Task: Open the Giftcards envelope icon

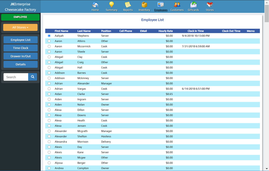Action: tap(193, 5)
